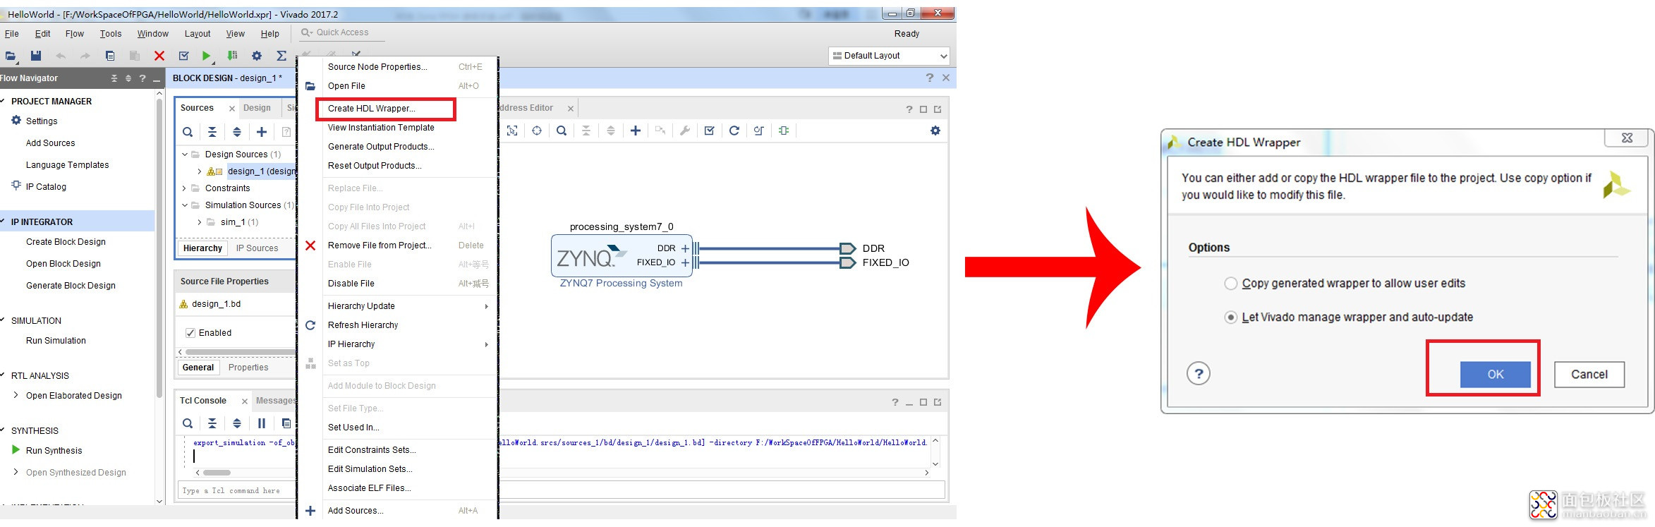Viewport: 1655px width, 527px height.
Task: Click the green Run play toolbar icon
Action: [206, 56]
